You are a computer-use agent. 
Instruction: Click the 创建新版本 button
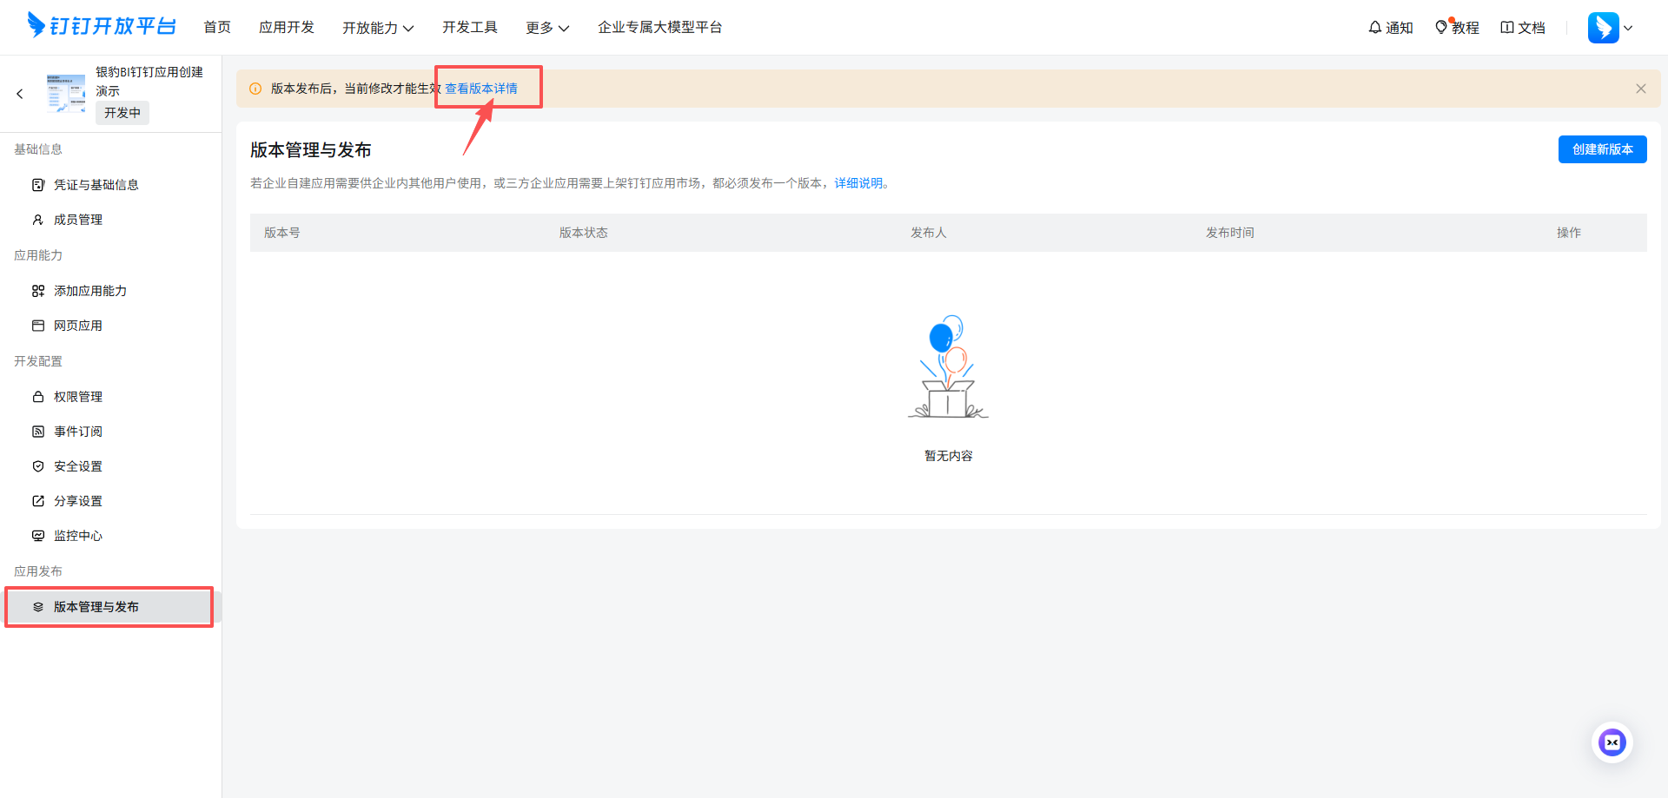pyautogui.click(x=1602, y=148)
